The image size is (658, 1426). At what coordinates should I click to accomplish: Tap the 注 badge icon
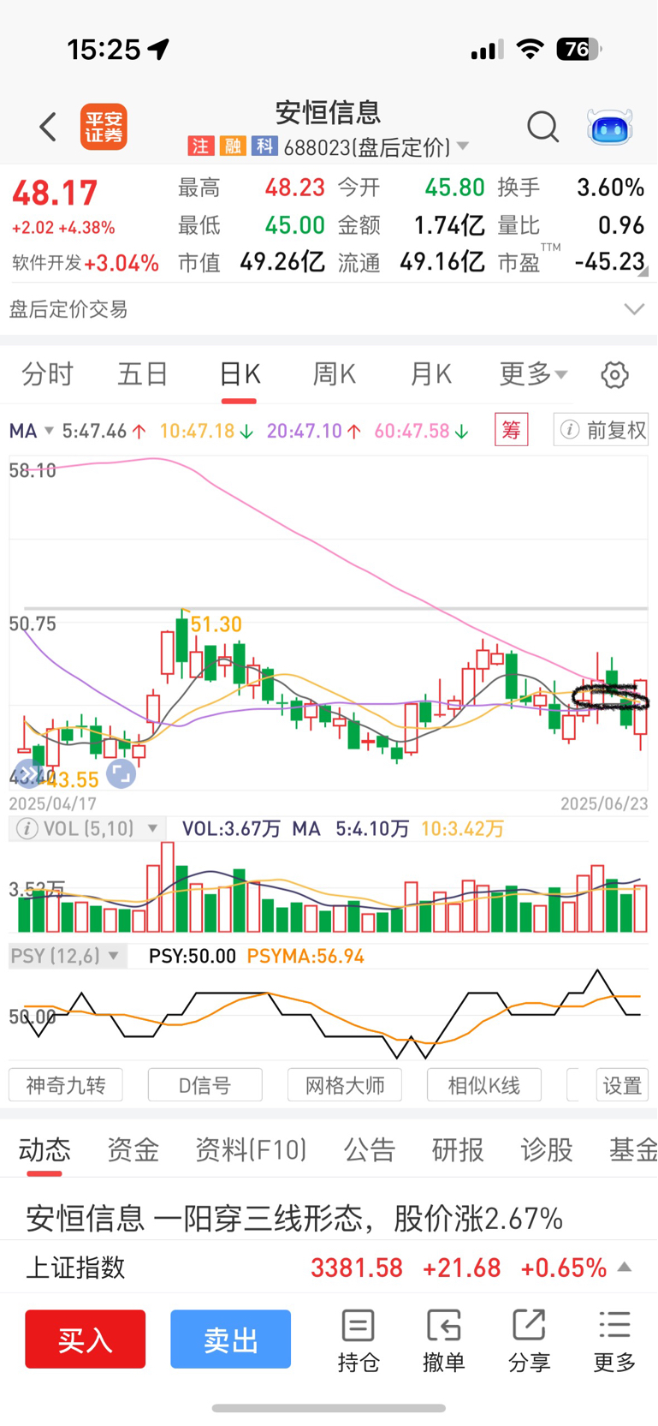click(x=200, y=146)
